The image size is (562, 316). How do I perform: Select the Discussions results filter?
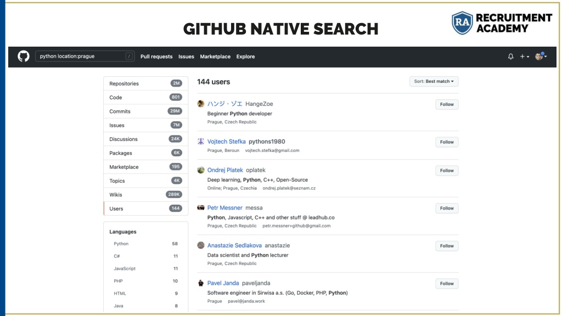[x=146, y=139]
